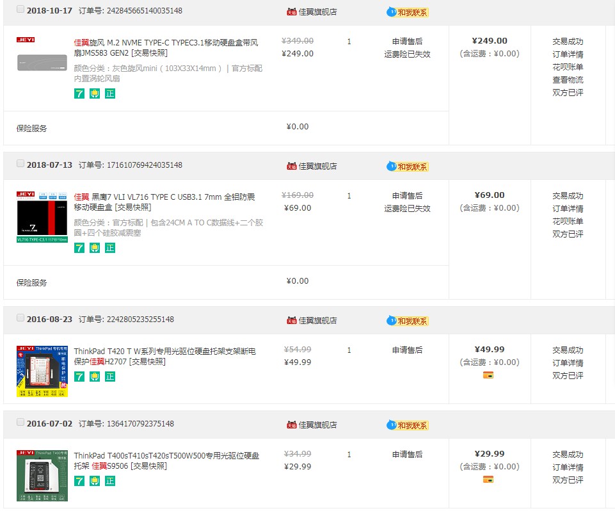This screenshot has height=511, width=615.
Task: Click 7-day return icon under S9506 bracket item
Action: point(79,481)
